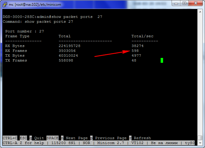Click the 'RX Frames' row label
This screenshot has width=205, height=148.
pos(16,51)
